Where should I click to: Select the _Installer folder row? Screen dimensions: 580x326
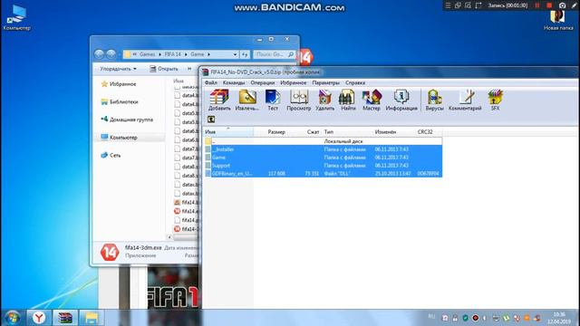click(323, 149)
